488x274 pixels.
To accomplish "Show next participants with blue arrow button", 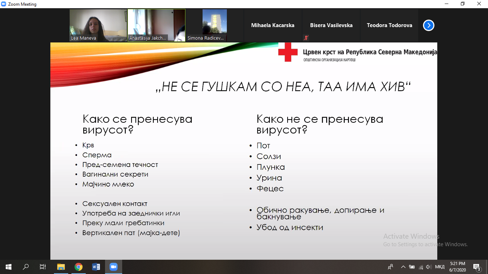I will [x=428, y=25].
